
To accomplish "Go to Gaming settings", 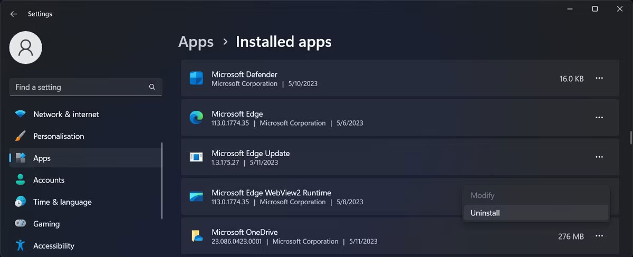I will pos(85,224).
